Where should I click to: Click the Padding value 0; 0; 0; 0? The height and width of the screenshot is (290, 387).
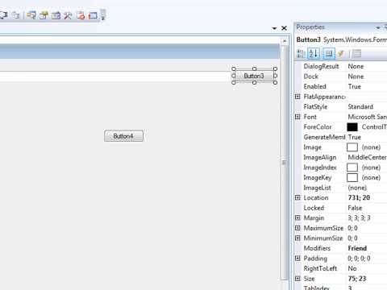coord(359,259)
